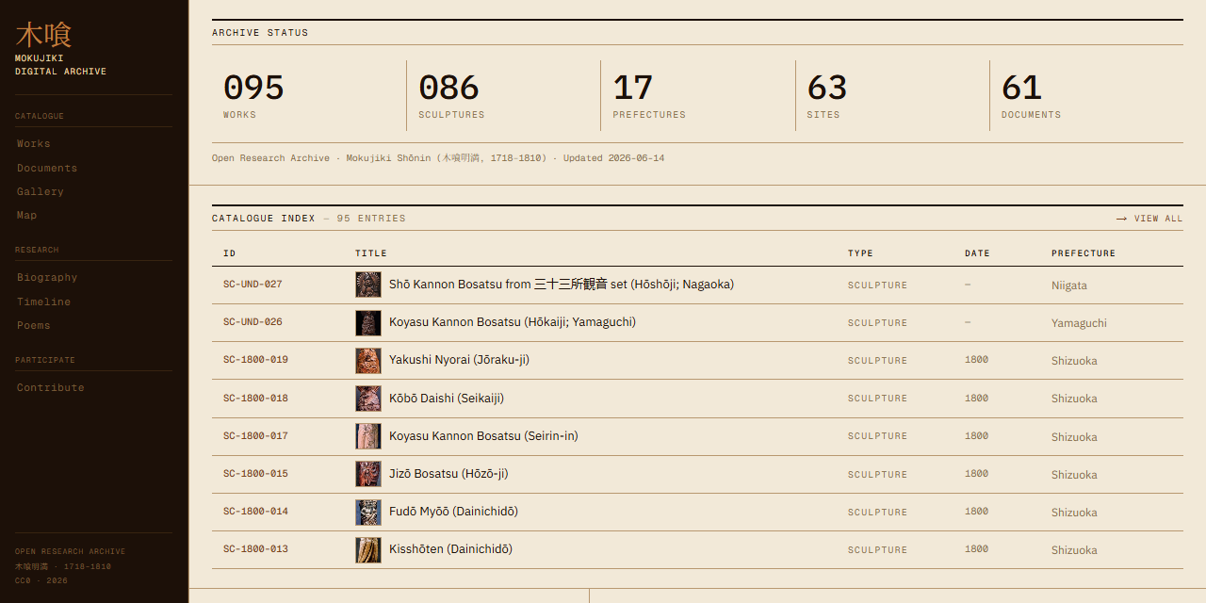Screen dimensions: 1206x603
Task: Open Koyasu Kannon Bosatsu (Hōkaiji; Yamaguchi) title
Action: coord(513,322)
